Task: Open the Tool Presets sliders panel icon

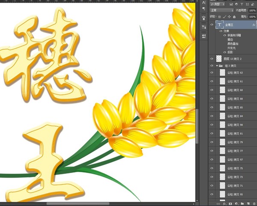Action: point(204,27)
